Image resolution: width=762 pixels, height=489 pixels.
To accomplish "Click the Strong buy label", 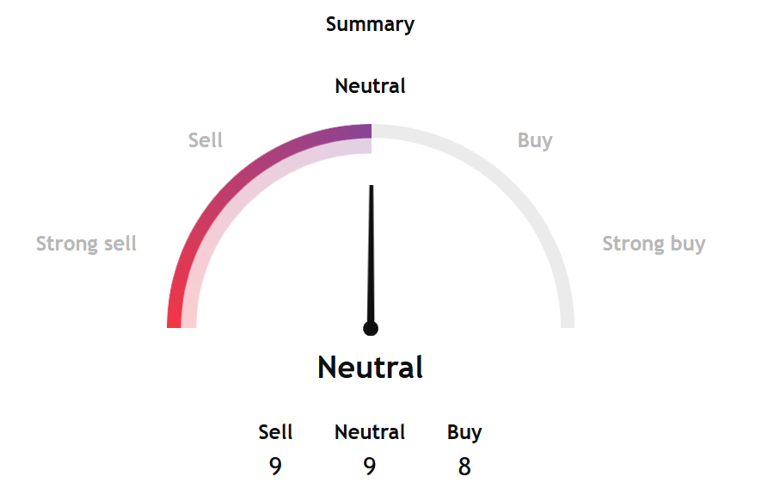I will (654, 244).
